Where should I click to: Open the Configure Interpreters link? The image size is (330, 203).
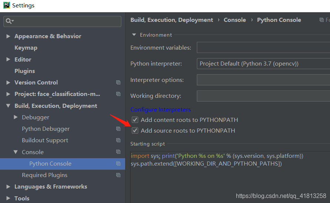[160, 110]
